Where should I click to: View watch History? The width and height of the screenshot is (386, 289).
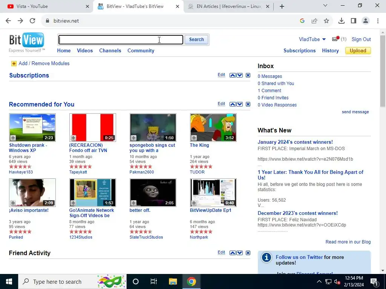(330, 51)
